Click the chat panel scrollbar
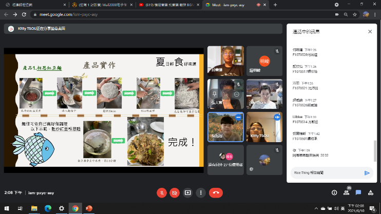This screenshot has height=214, width=381. pos(375,150)
